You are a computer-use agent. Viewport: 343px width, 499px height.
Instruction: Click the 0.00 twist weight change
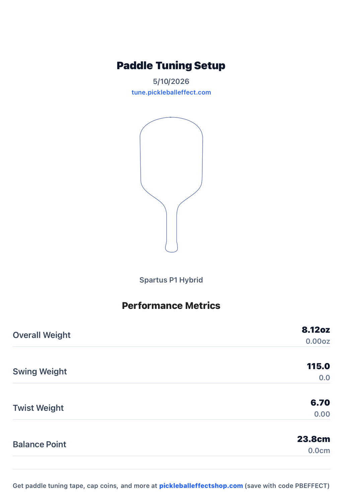(322, 414)
